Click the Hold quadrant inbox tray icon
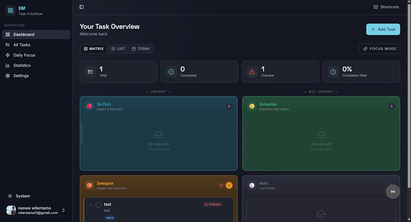The width and height of the screenshot is (411, 222). (x=321, y=214)
